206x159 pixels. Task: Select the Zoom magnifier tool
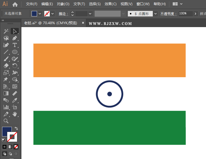click(6, 121)
